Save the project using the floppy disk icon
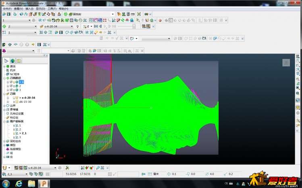302x188 pixels. point(8,14)
